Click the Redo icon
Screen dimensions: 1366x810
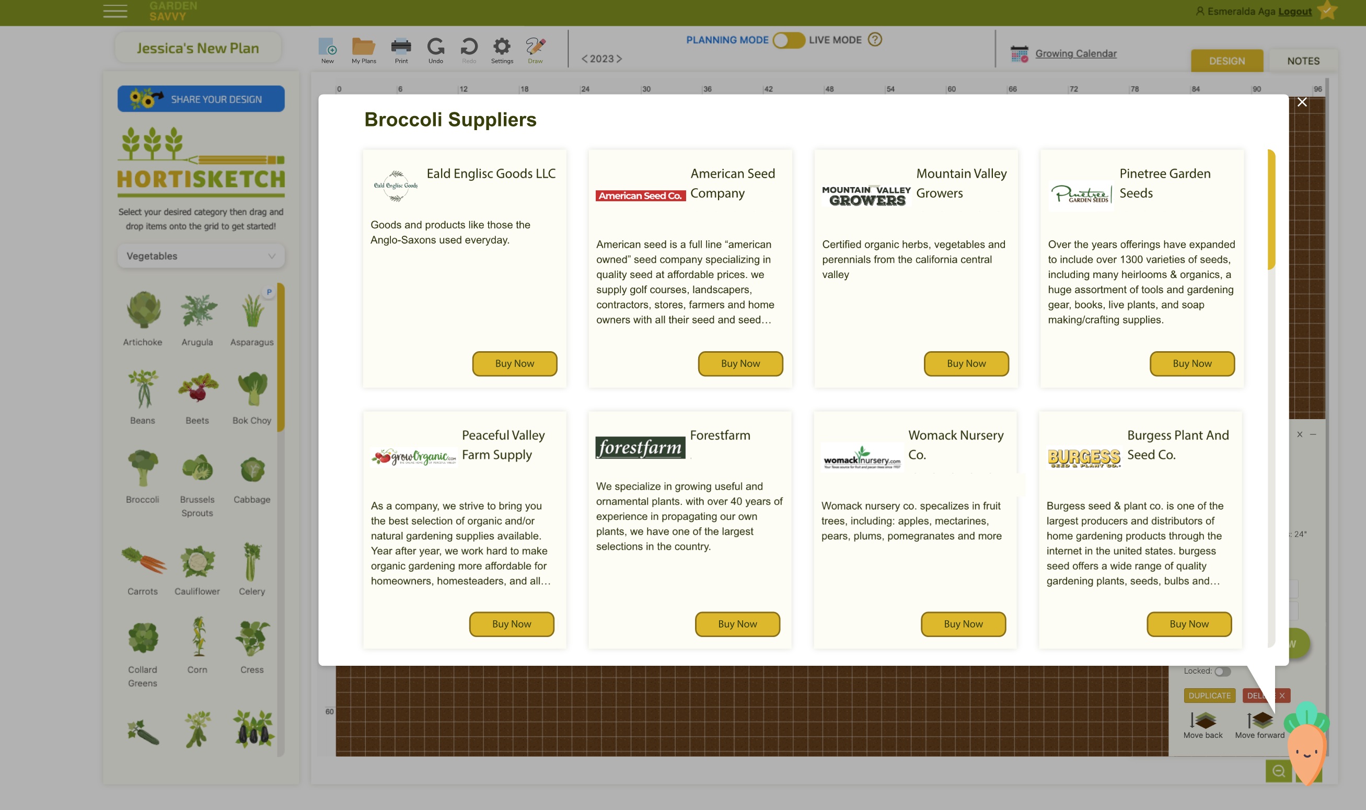point(469,47)
